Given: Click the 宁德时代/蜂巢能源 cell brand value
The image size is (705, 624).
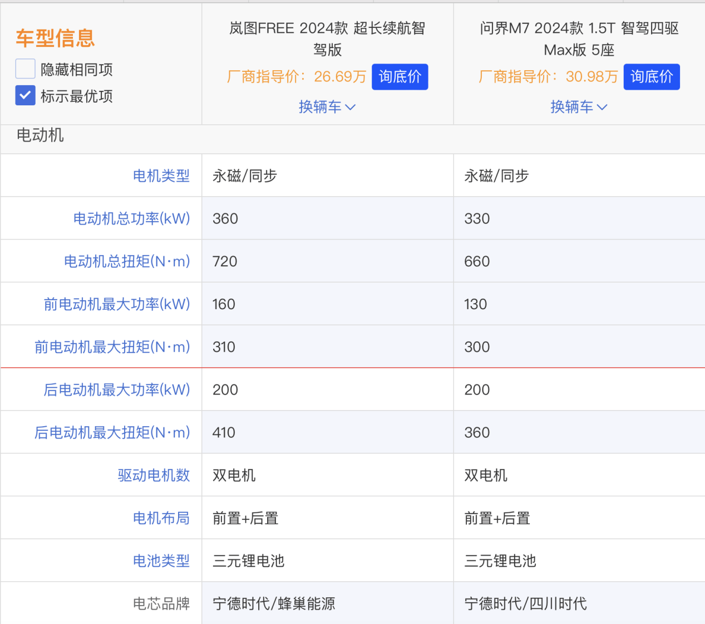Looking at the screenshot, I should coord(274,604).
